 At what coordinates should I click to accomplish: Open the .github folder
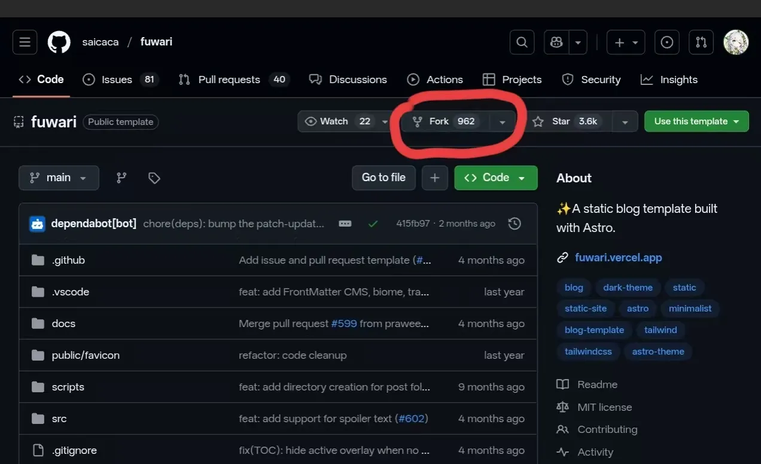coord(68,260)
